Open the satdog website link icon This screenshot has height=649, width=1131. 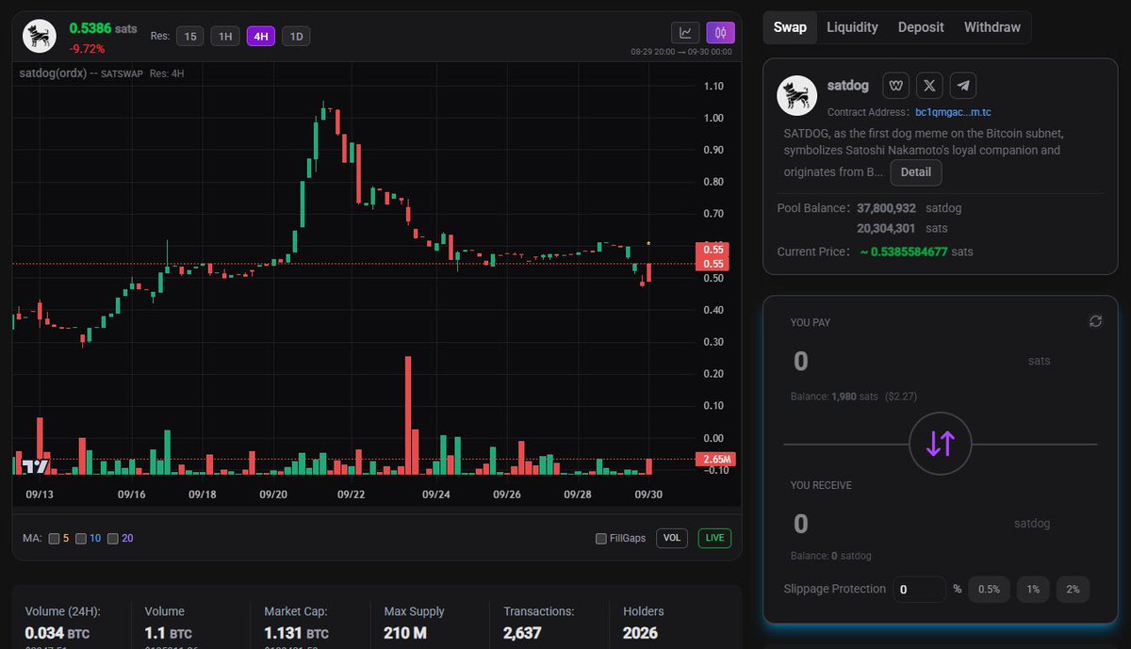click(x=895, y=86)
